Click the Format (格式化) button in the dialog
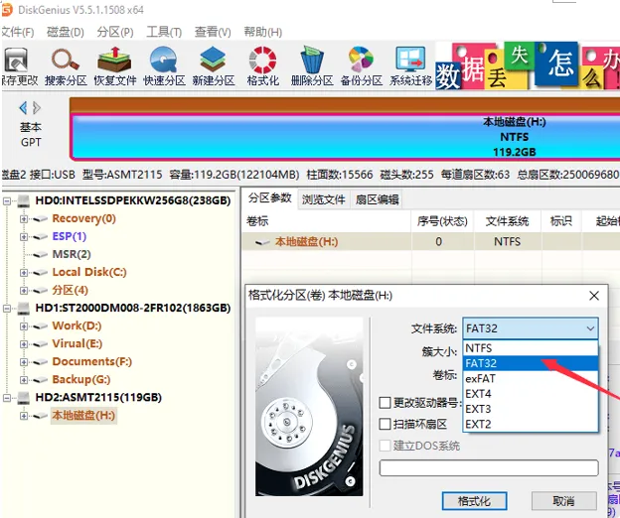Screen dimensions: 620x518 [x=474, y=501]
